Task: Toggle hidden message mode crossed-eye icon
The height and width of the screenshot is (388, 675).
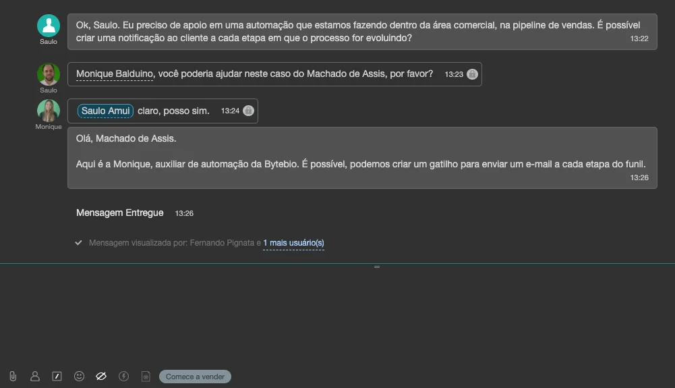Action: (x=101, y=377)
